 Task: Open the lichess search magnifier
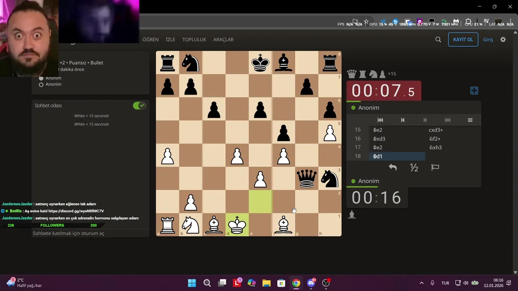coord(438,40)
